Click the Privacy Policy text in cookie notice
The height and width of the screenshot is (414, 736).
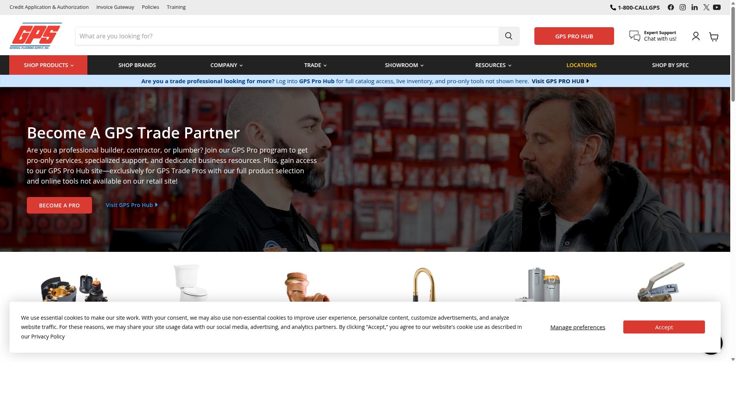(48, 337)
